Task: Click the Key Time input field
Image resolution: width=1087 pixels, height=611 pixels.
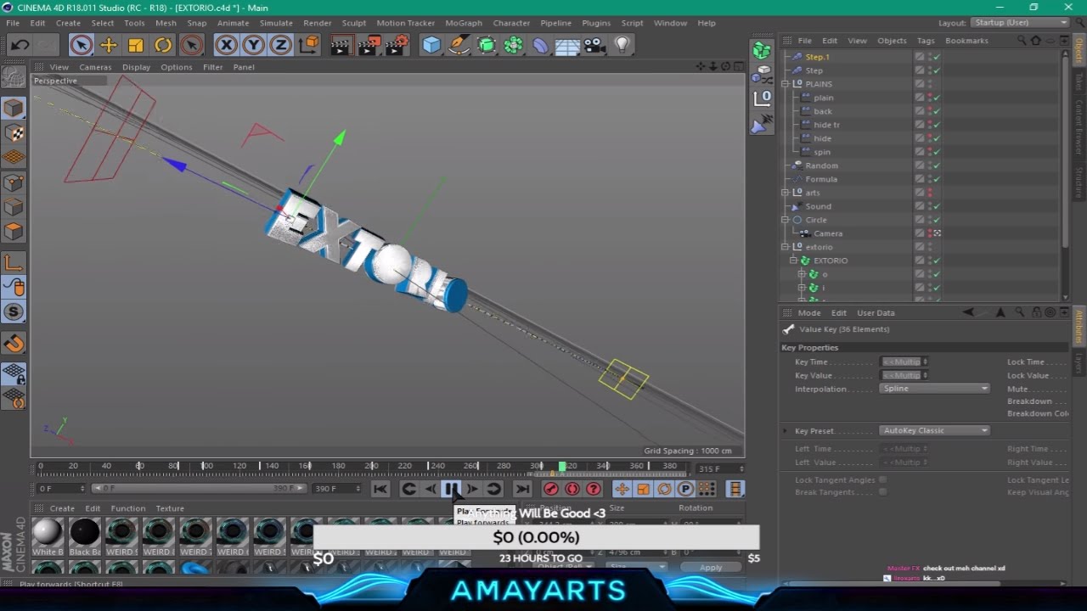Action: tap(904, 362)
